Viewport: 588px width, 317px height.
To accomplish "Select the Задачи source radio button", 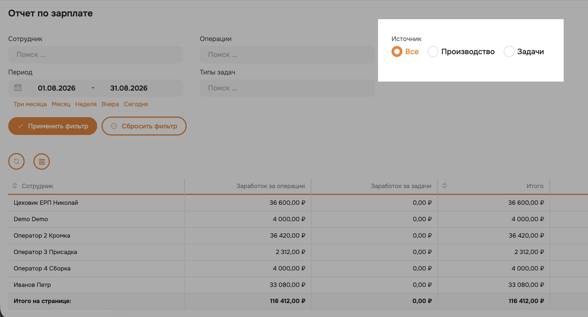I will click(x=509, y=51).
